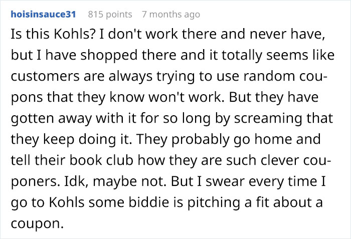Image resolution: width=351 pixels, height=239 pixels.
Task: Click the 7 months ago timestamp
Action: [x=171, y=15]
